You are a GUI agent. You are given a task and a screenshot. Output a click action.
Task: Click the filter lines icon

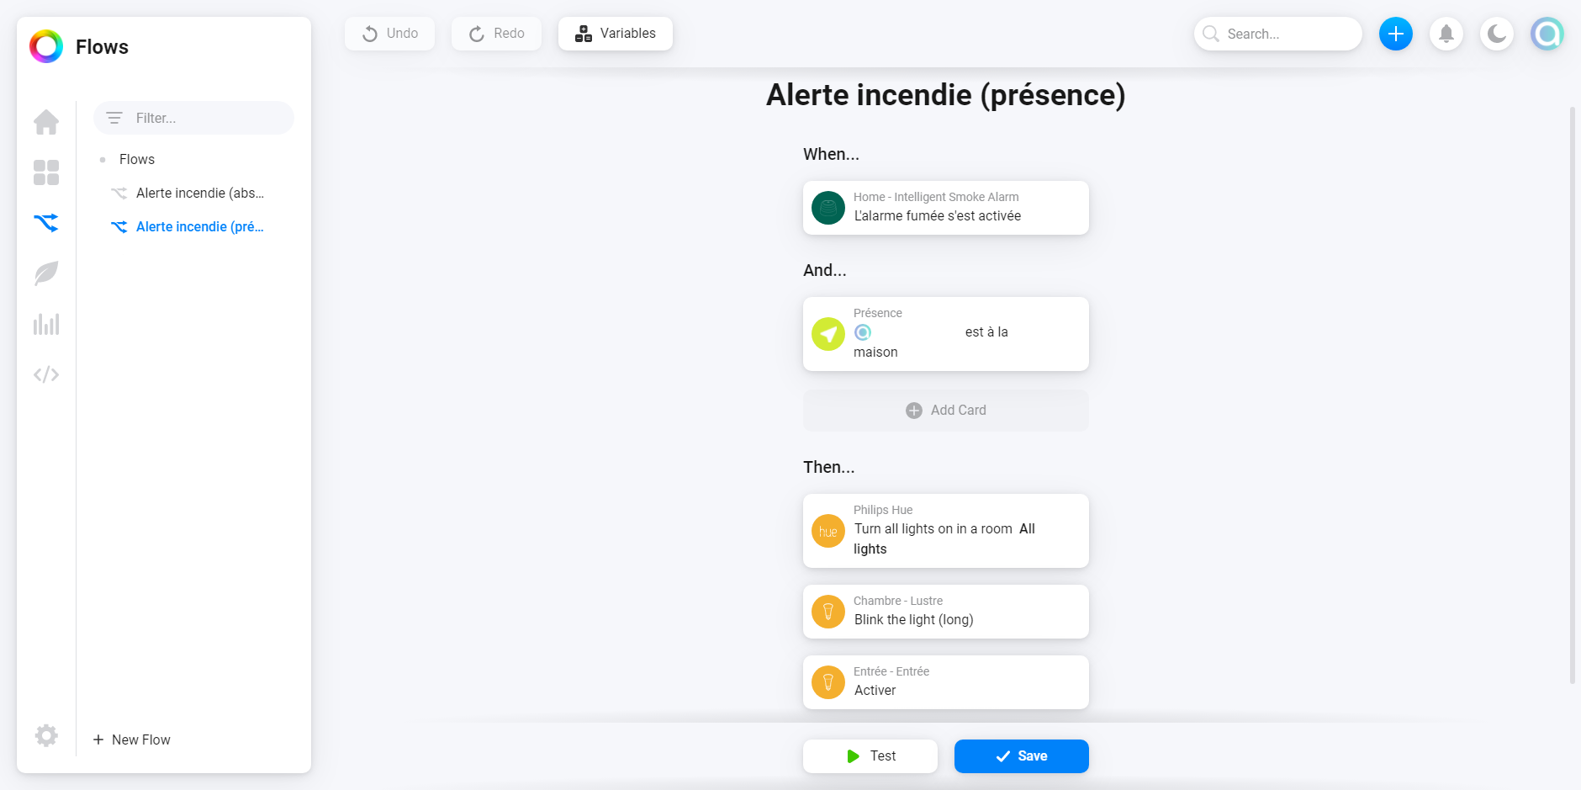pos(114,118)
